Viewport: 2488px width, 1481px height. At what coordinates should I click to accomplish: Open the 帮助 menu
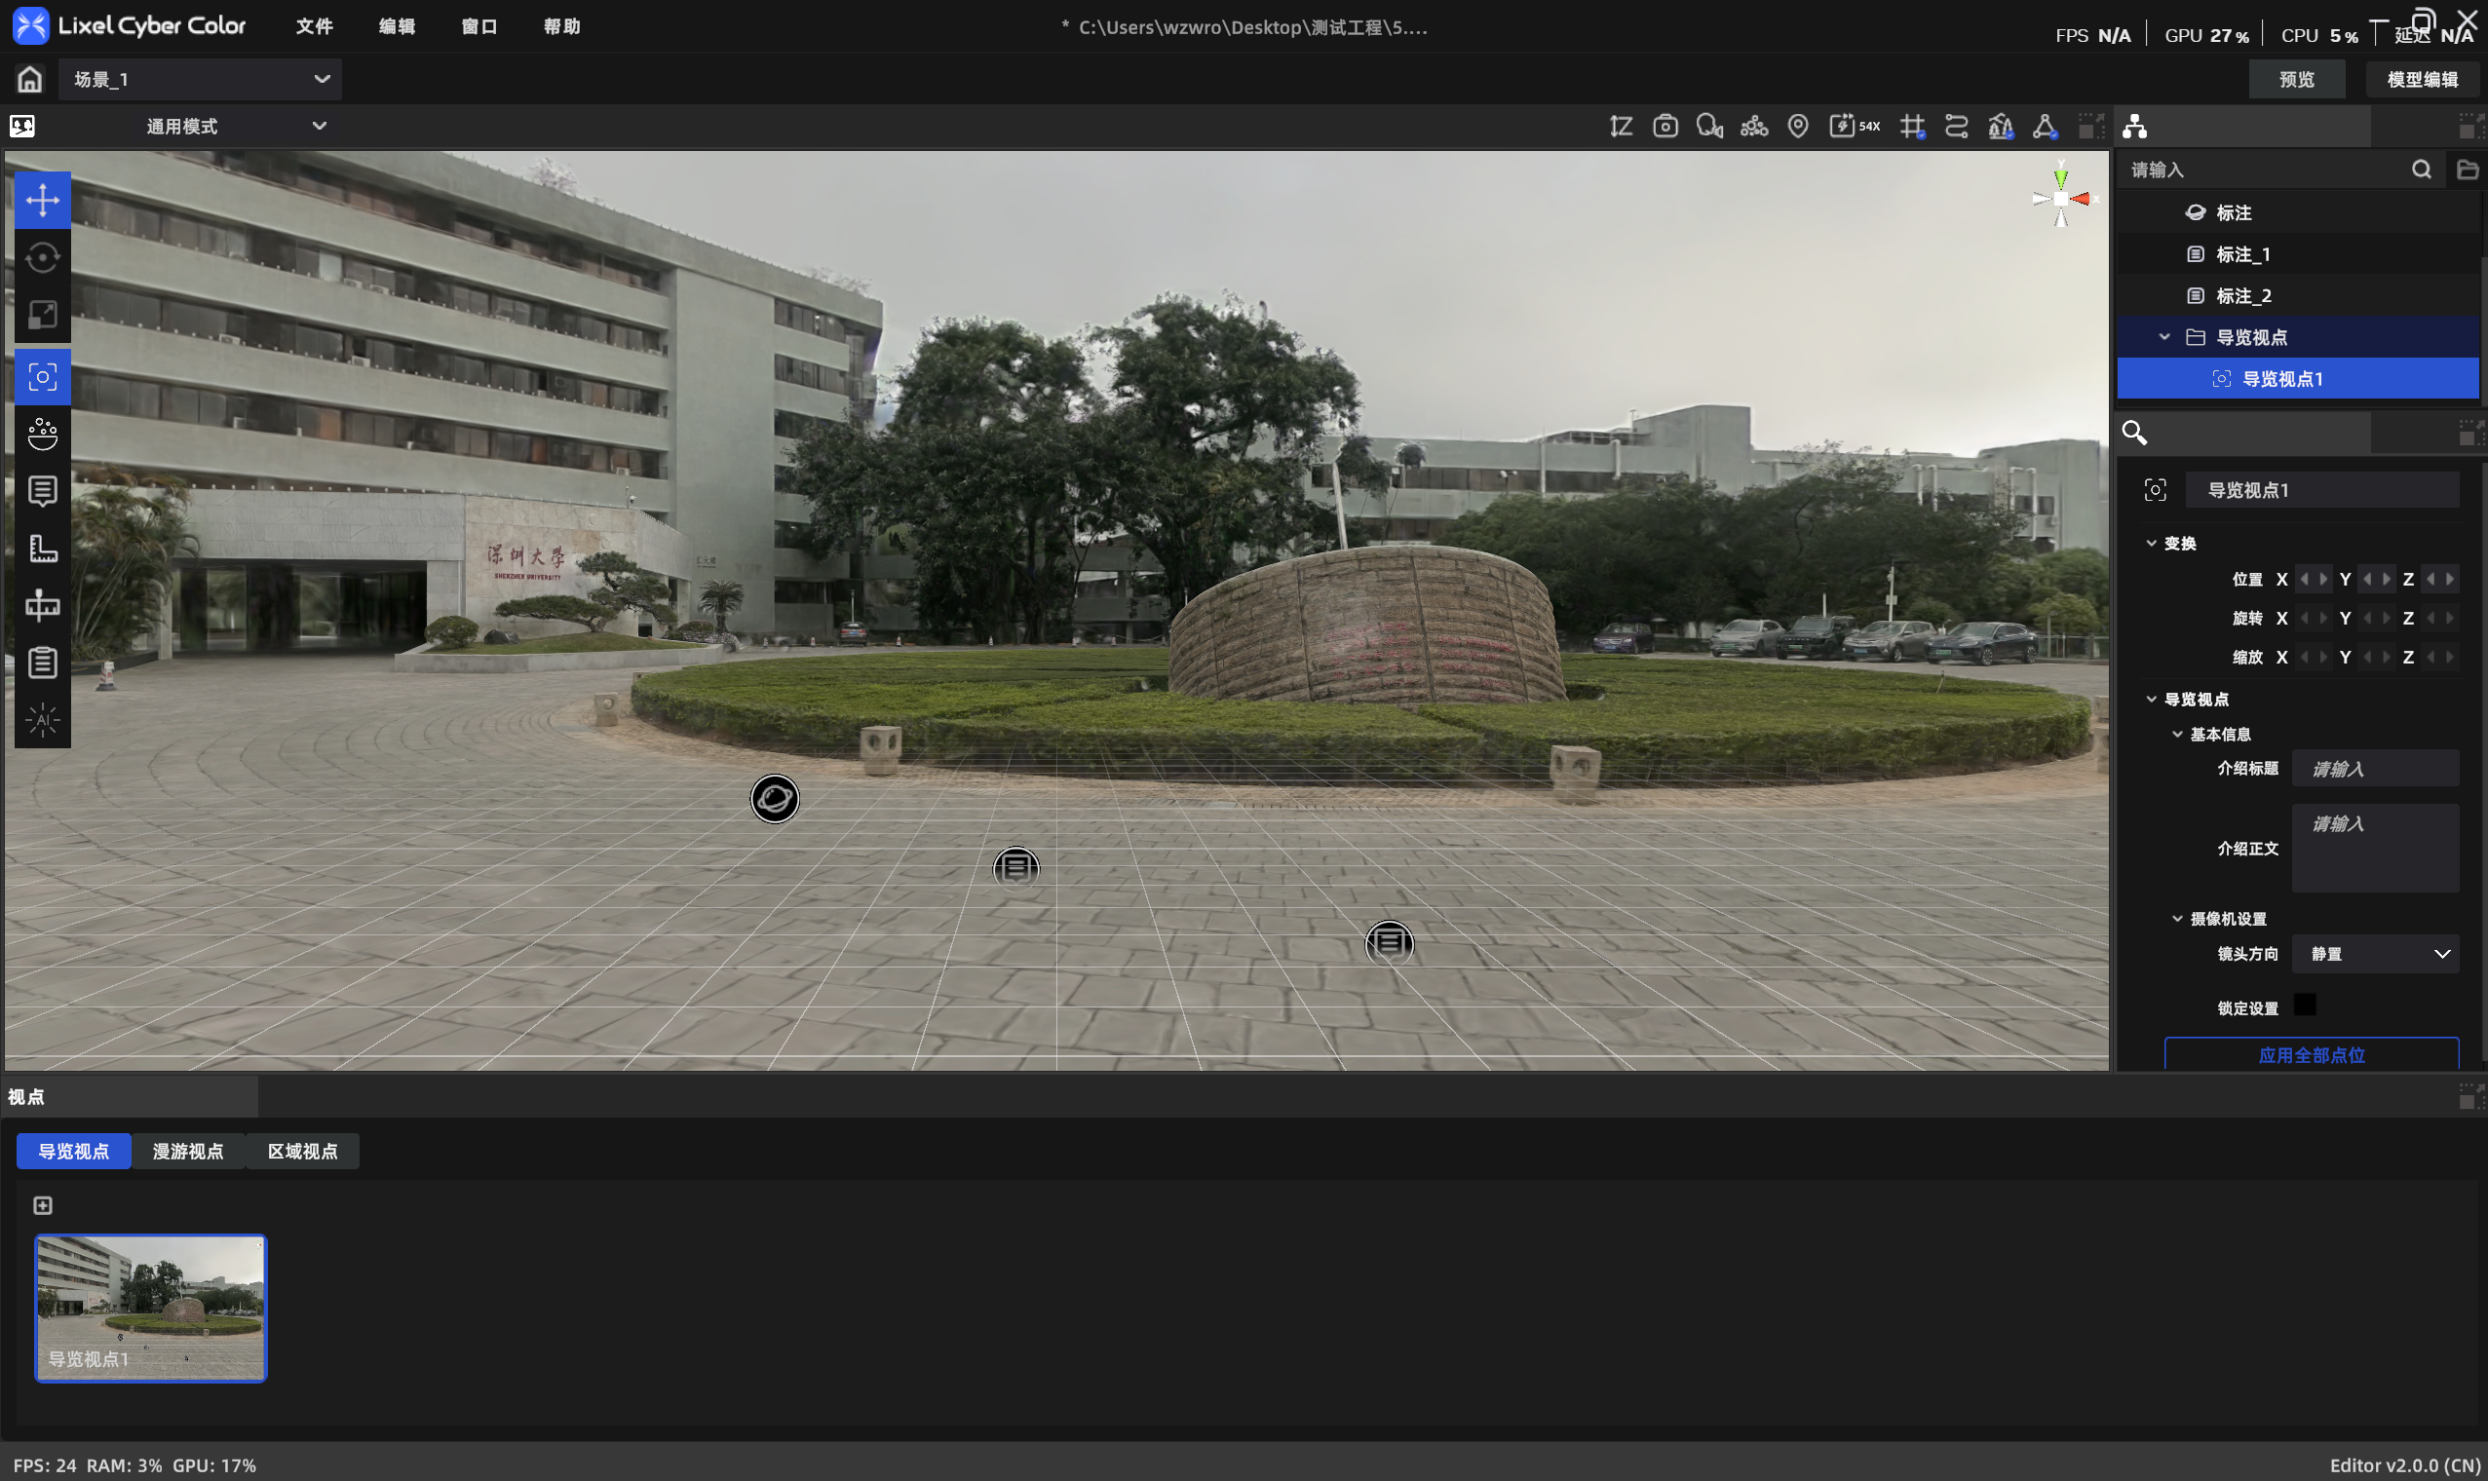[562, 26]
